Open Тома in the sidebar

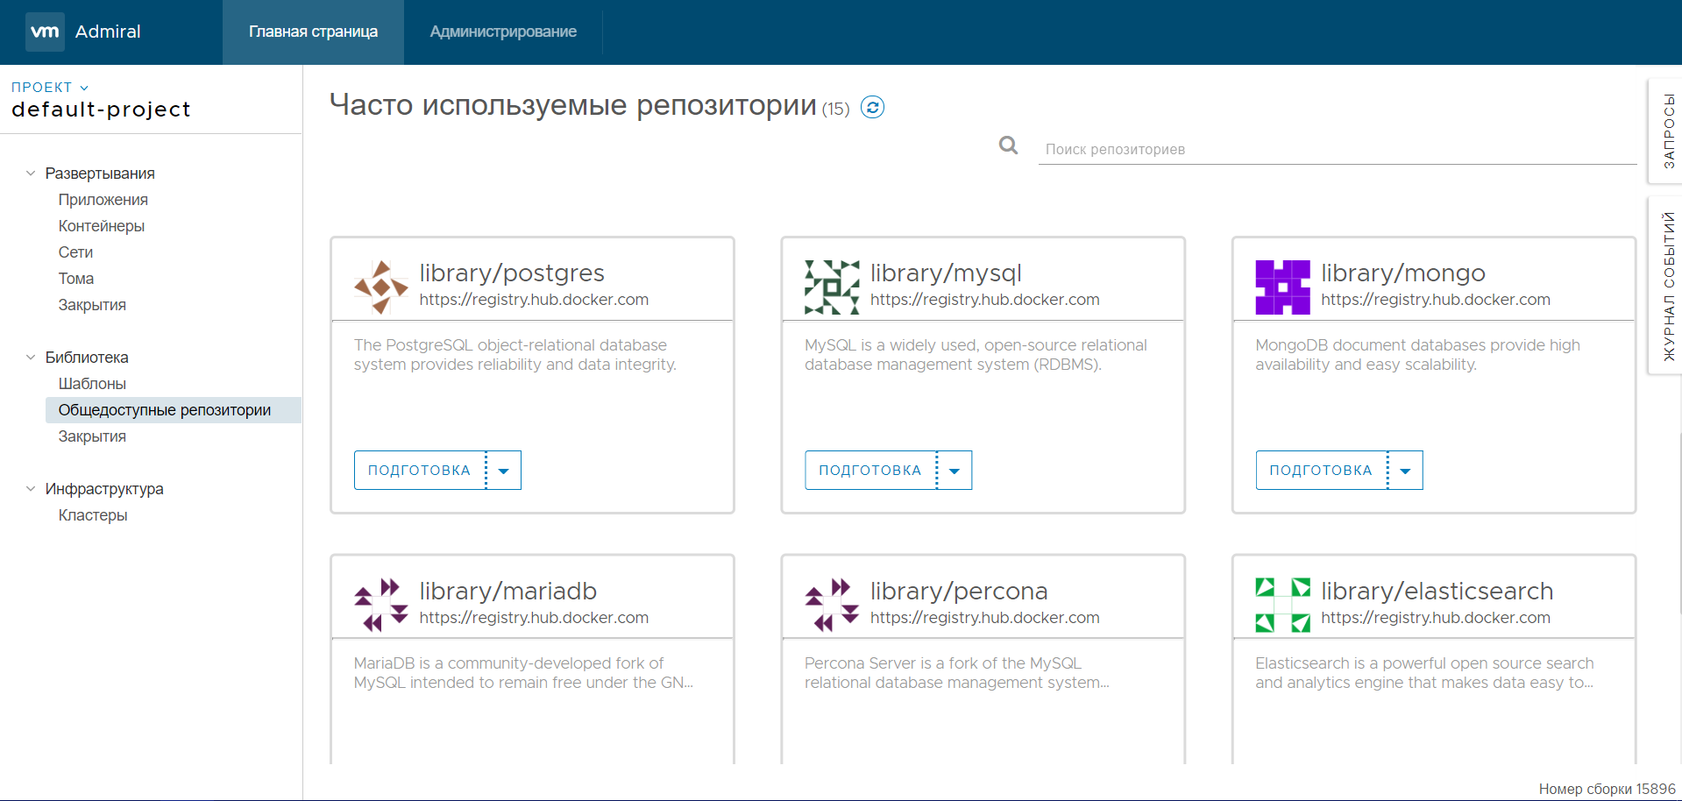point(76,279)
